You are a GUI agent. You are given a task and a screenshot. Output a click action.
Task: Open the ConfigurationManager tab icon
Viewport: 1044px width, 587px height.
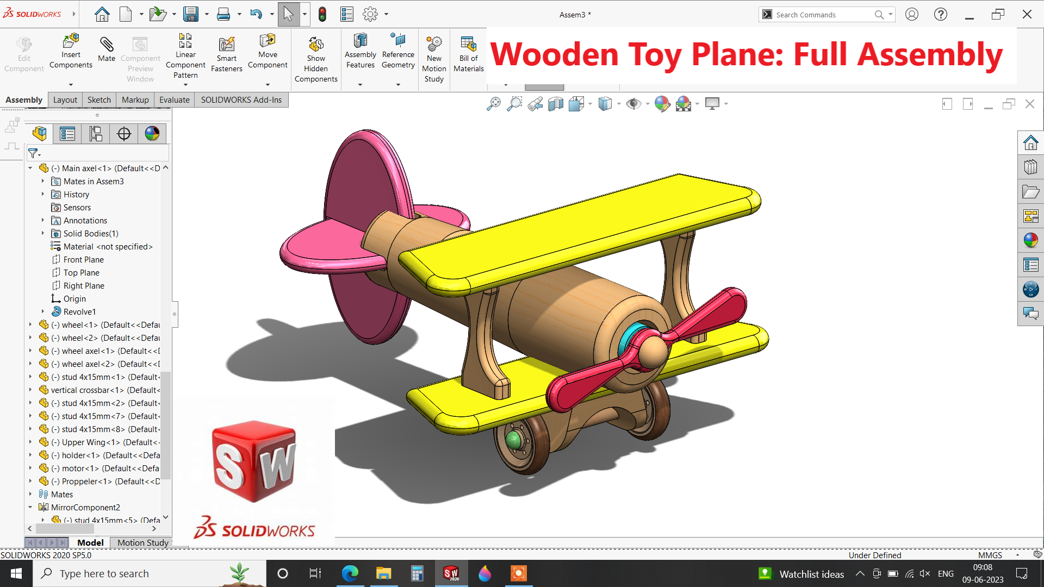96,134
